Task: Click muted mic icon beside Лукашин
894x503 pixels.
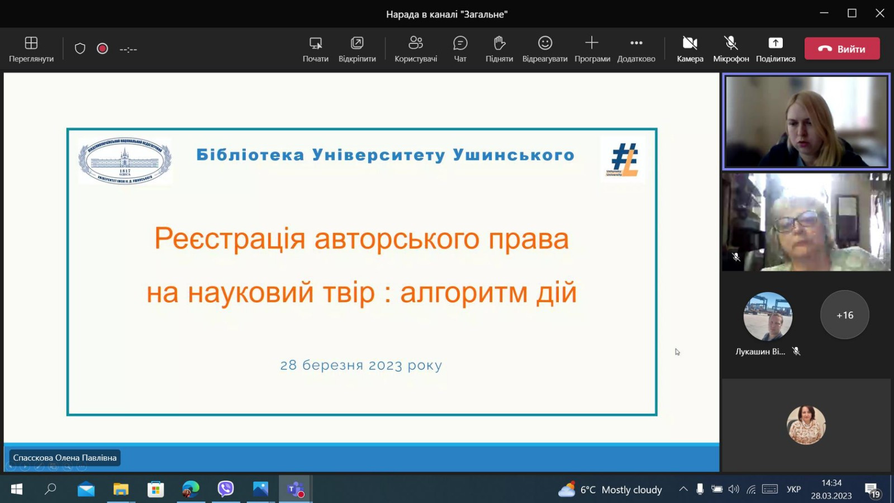Action: 796,352
